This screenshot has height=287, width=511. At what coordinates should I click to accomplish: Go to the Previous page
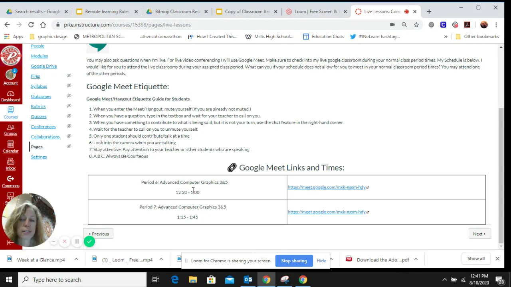coord(99,234)
